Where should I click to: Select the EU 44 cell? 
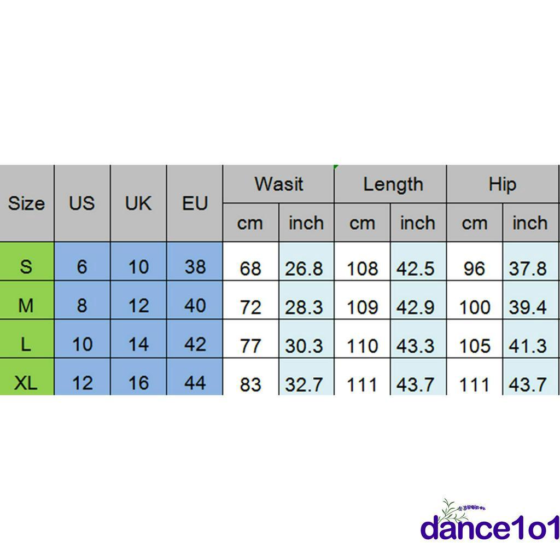[195, 382]
